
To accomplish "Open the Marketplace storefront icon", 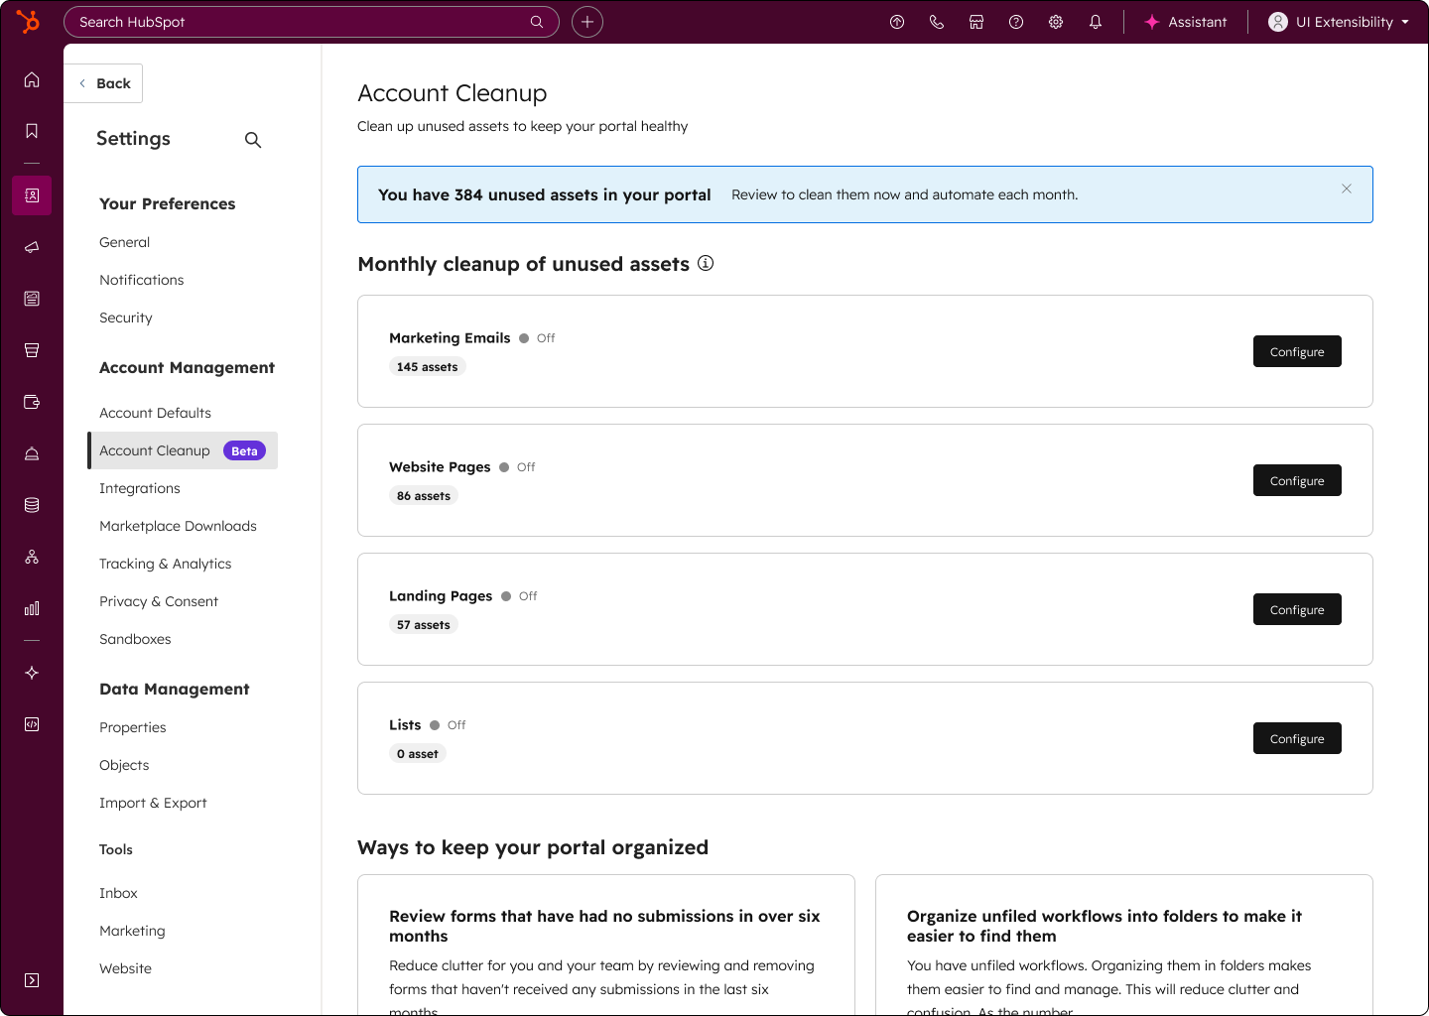I will pyautogui.click(x=976, y=22).
